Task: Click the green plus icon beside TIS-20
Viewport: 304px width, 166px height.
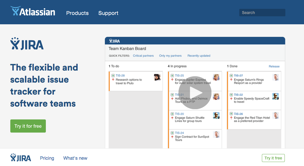Action: (x=172, y=114)
